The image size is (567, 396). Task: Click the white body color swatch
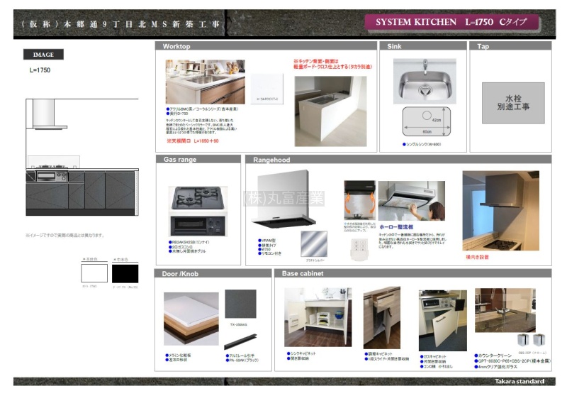94,273
